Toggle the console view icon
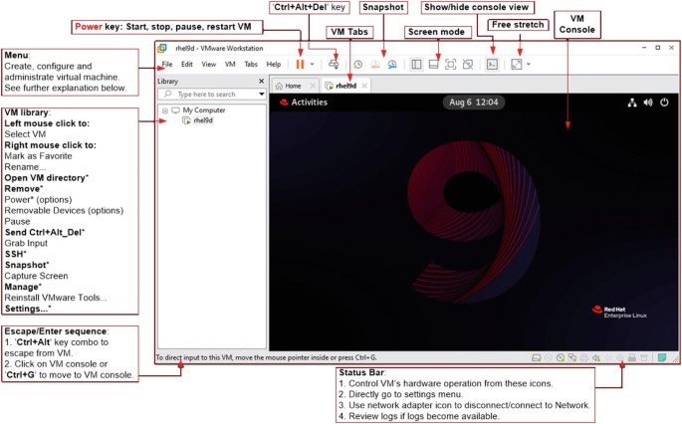Screen dimensions: 682x424 [491, 64]
